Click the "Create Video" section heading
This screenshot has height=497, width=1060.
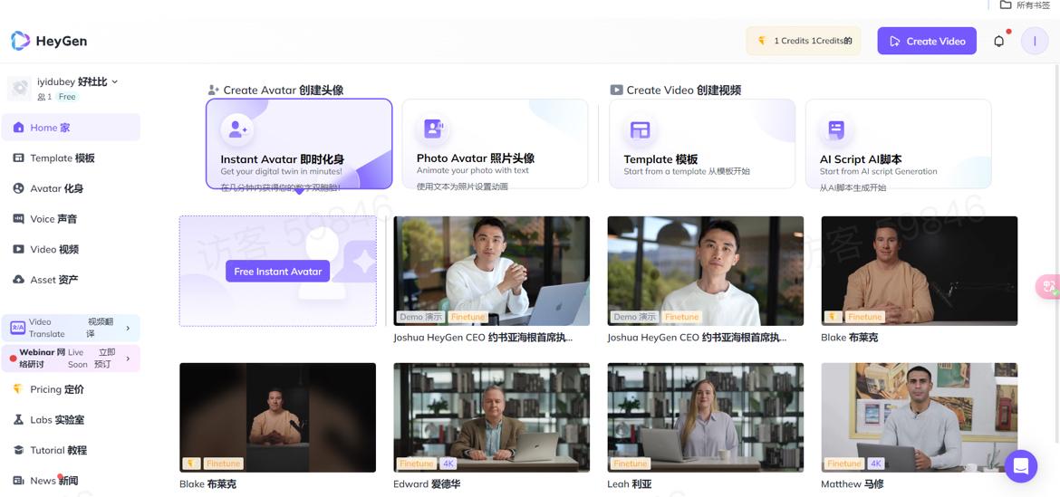[683, 90]
